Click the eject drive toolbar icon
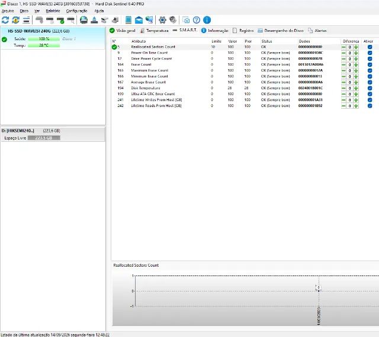The image size is (379, 337). click(x=94, y=20)
